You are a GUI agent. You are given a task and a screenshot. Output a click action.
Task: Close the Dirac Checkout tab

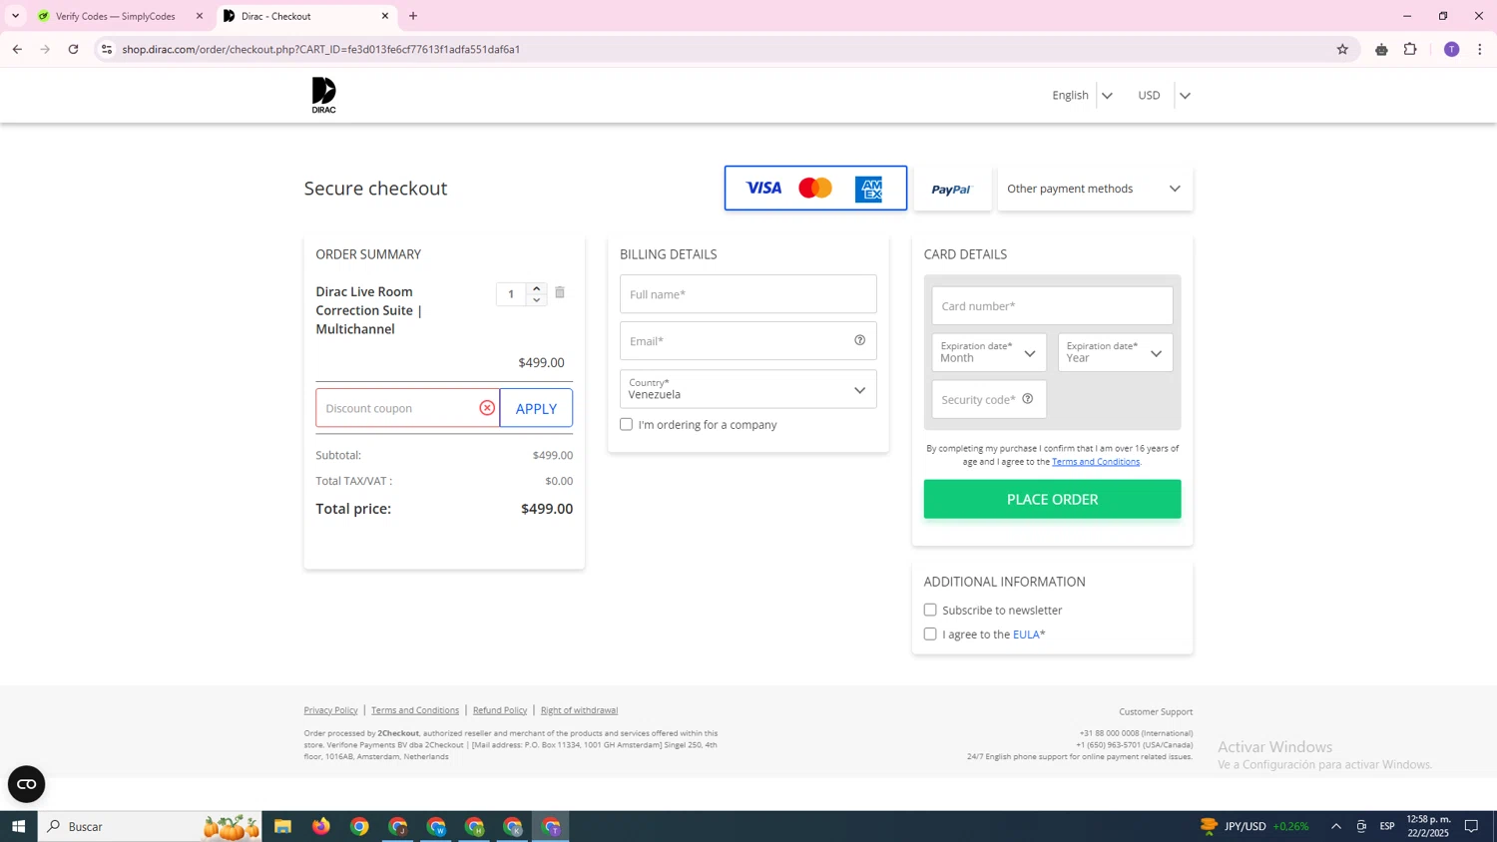tap(385, 16)
